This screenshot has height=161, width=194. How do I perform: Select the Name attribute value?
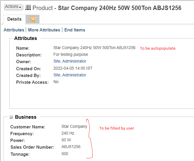point(94,48)
